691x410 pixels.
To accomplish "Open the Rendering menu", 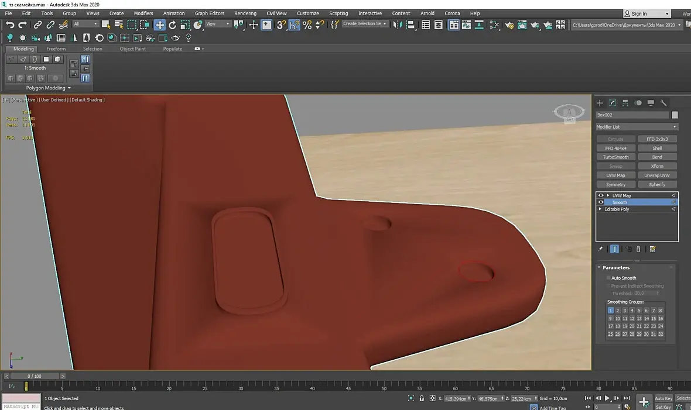I will pyautogui.click(x=245, y=13).
